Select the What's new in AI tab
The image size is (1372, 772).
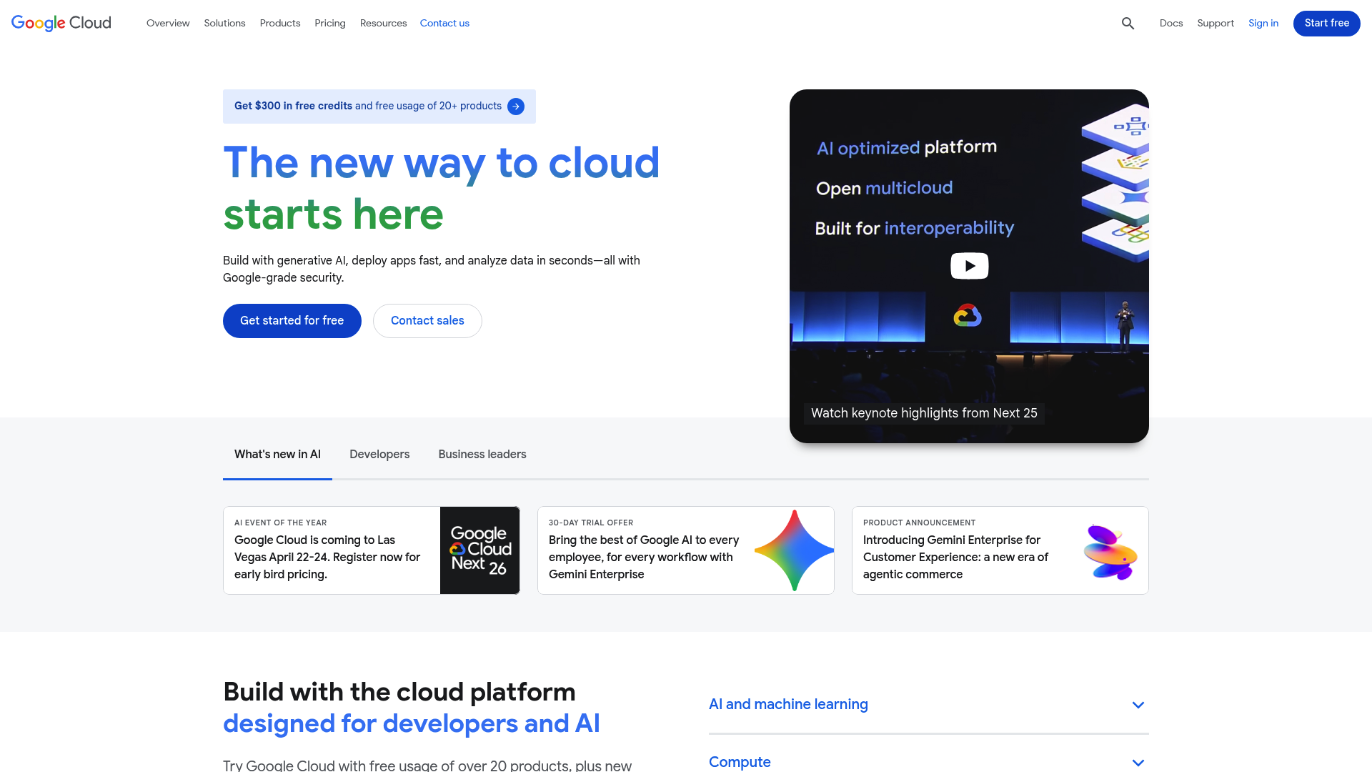pos(277,454)
